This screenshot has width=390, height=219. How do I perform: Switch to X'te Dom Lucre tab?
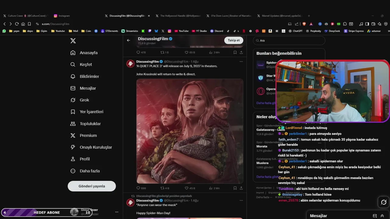coord(229,16)
